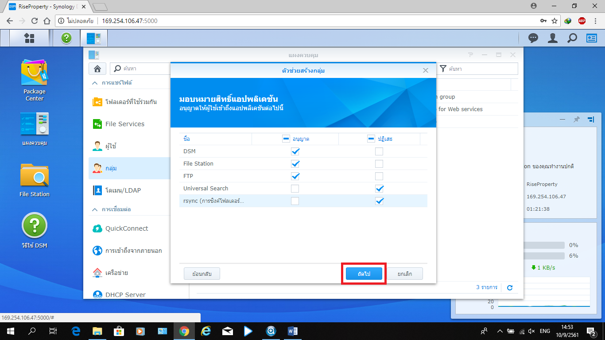Uncheck Allow for File Station

[295, 164]
